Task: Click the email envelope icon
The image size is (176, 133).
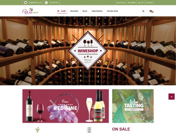Action: click(26, 2)
